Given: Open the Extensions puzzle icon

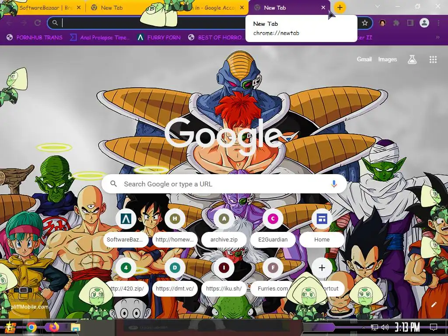Looking at the screenshot, I should click(396, 23).
